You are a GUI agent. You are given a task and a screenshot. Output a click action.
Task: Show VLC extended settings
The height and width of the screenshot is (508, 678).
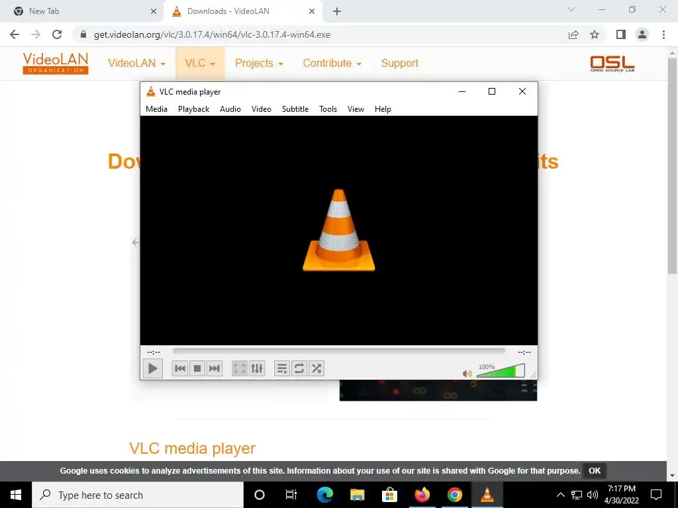pyautogui.click(x=257, y=368)
